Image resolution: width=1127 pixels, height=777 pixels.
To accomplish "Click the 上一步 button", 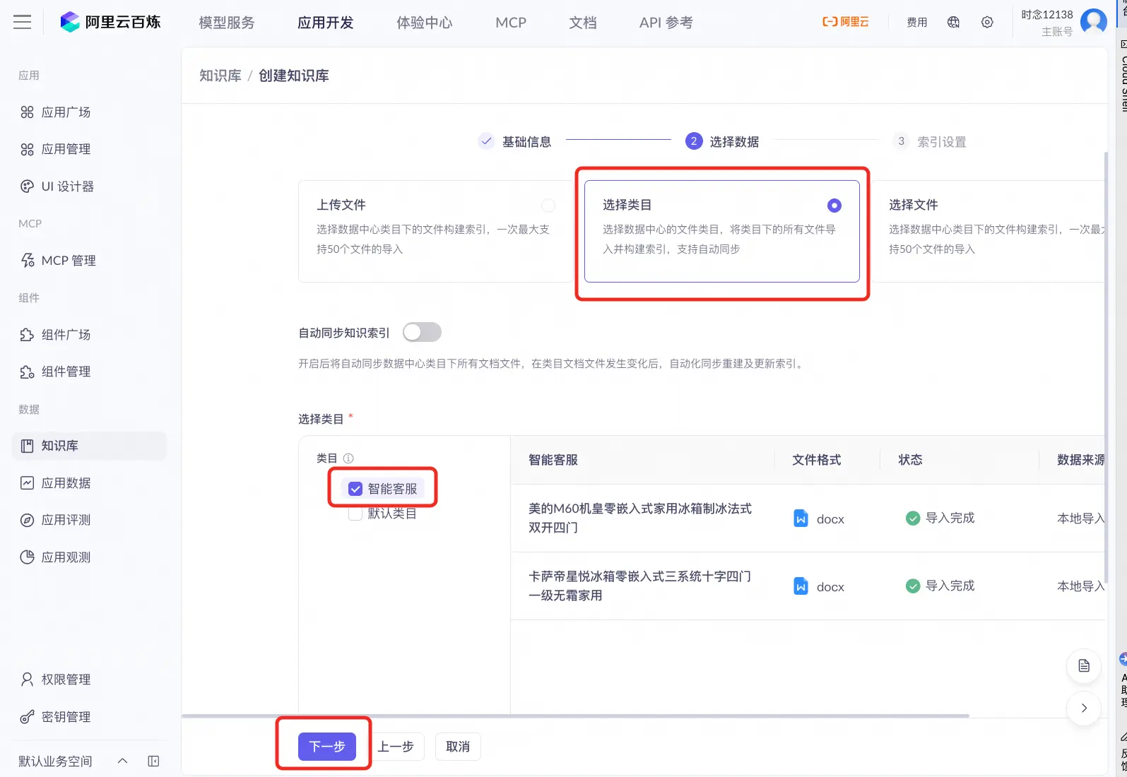I will [396, 747].
